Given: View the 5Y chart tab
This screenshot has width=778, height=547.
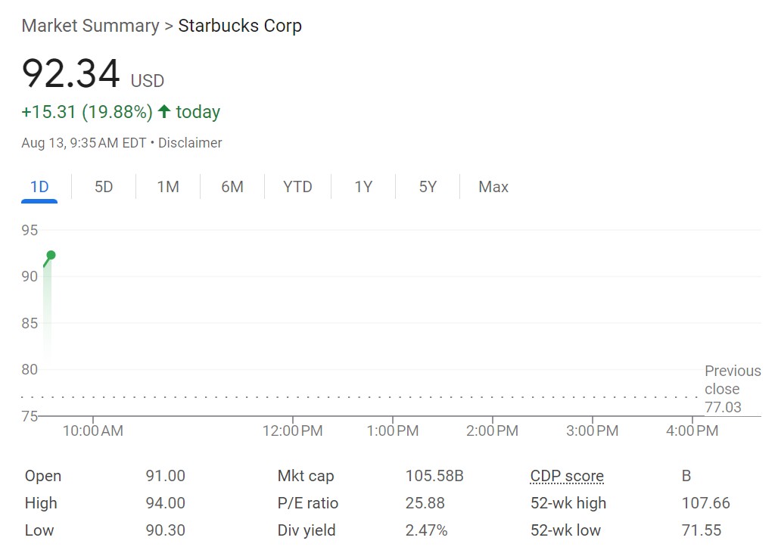Looking at the screenshot, I should click(x=428, y=187).
